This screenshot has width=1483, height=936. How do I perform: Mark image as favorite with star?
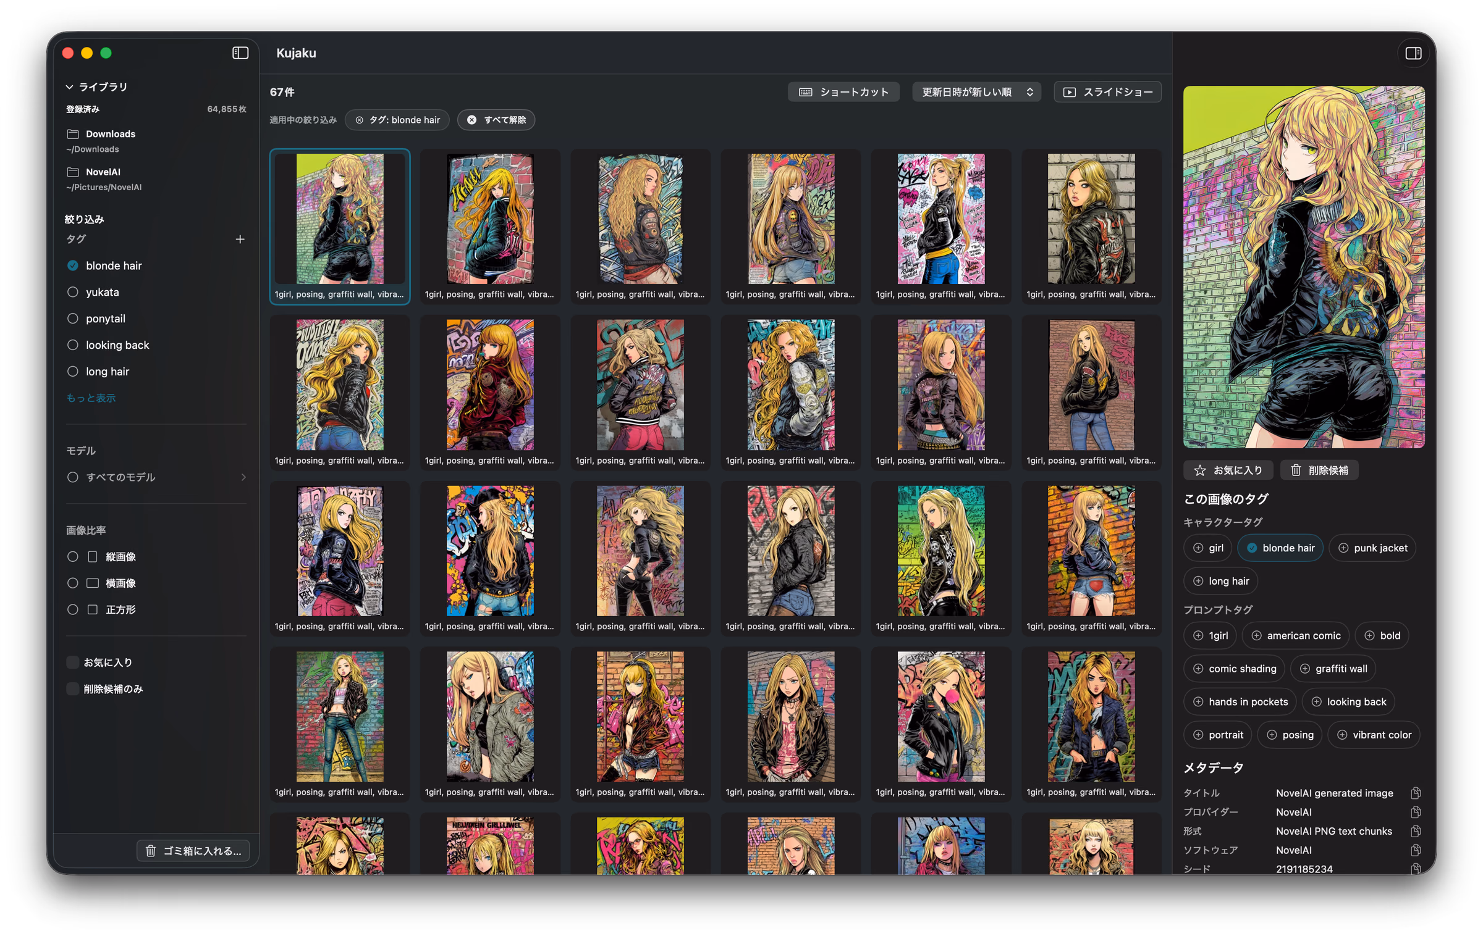coord(1199,470)
